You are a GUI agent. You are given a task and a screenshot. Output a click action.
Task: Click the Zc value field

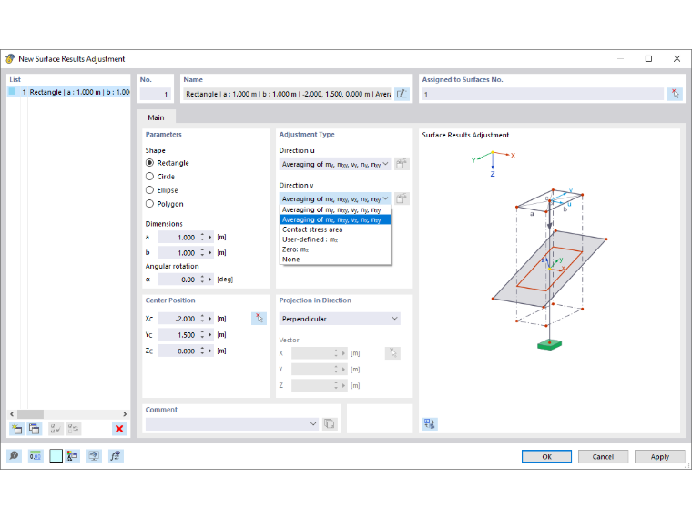point(178,351)
